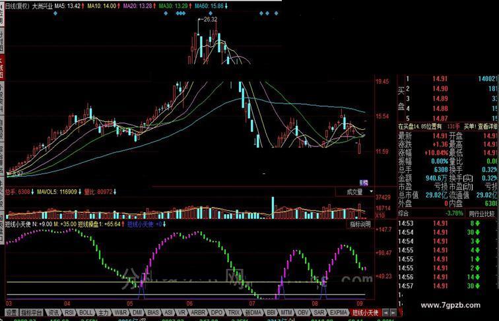The width and height of the screenshot is (499, 321).
Task: Switch to the BBI indicator tab
Action: coord(271,312)
